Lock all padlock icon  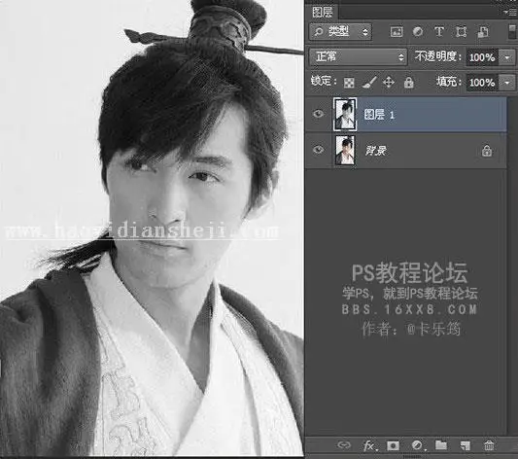(x=408, y=82)
